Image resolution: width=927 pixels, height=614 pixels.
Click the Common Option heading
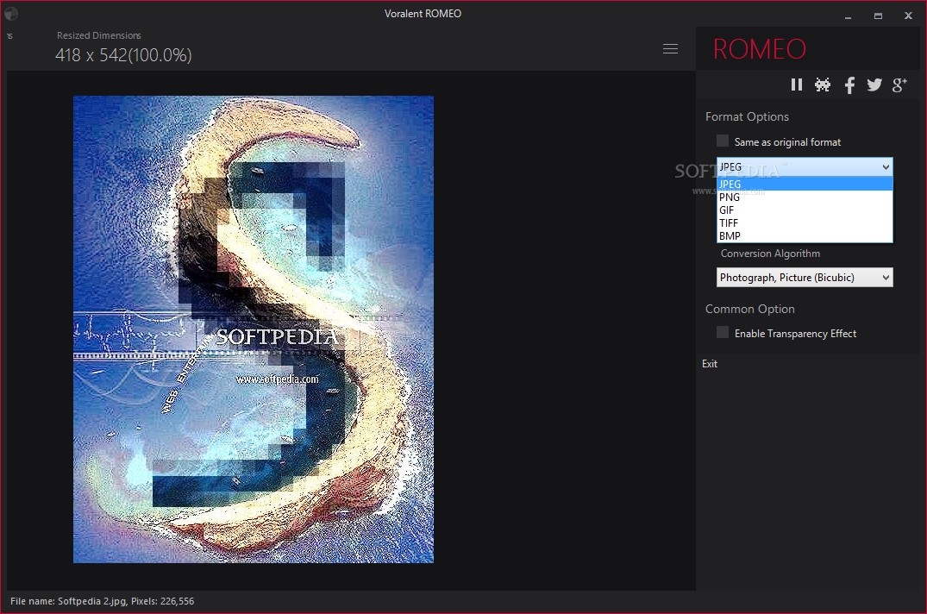[749, 309]
